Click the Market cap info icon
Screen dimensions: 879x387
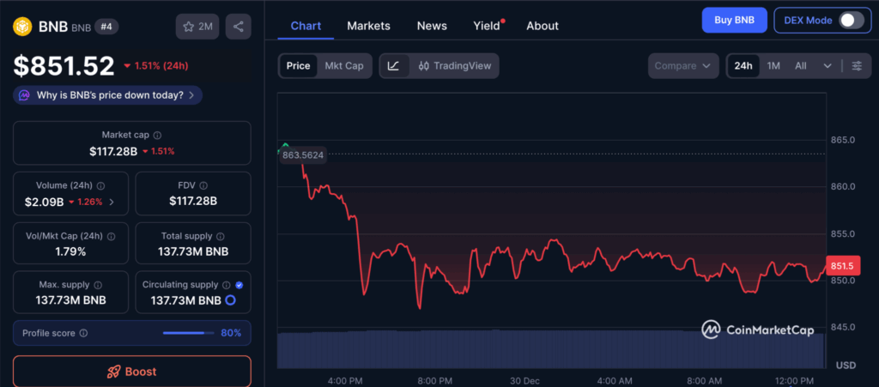point(157,136)
